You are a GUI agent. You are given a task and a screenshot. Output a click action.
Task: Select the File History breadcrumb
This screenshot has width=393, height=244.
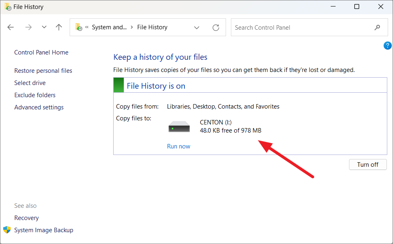coord(152,27)
